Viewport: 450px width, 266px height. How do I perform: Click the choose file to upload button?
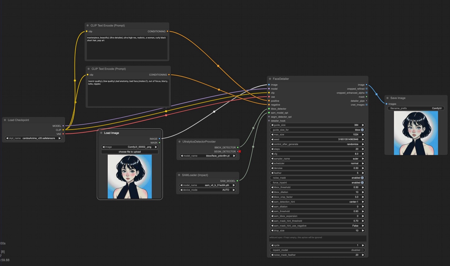tap(129, 152)
